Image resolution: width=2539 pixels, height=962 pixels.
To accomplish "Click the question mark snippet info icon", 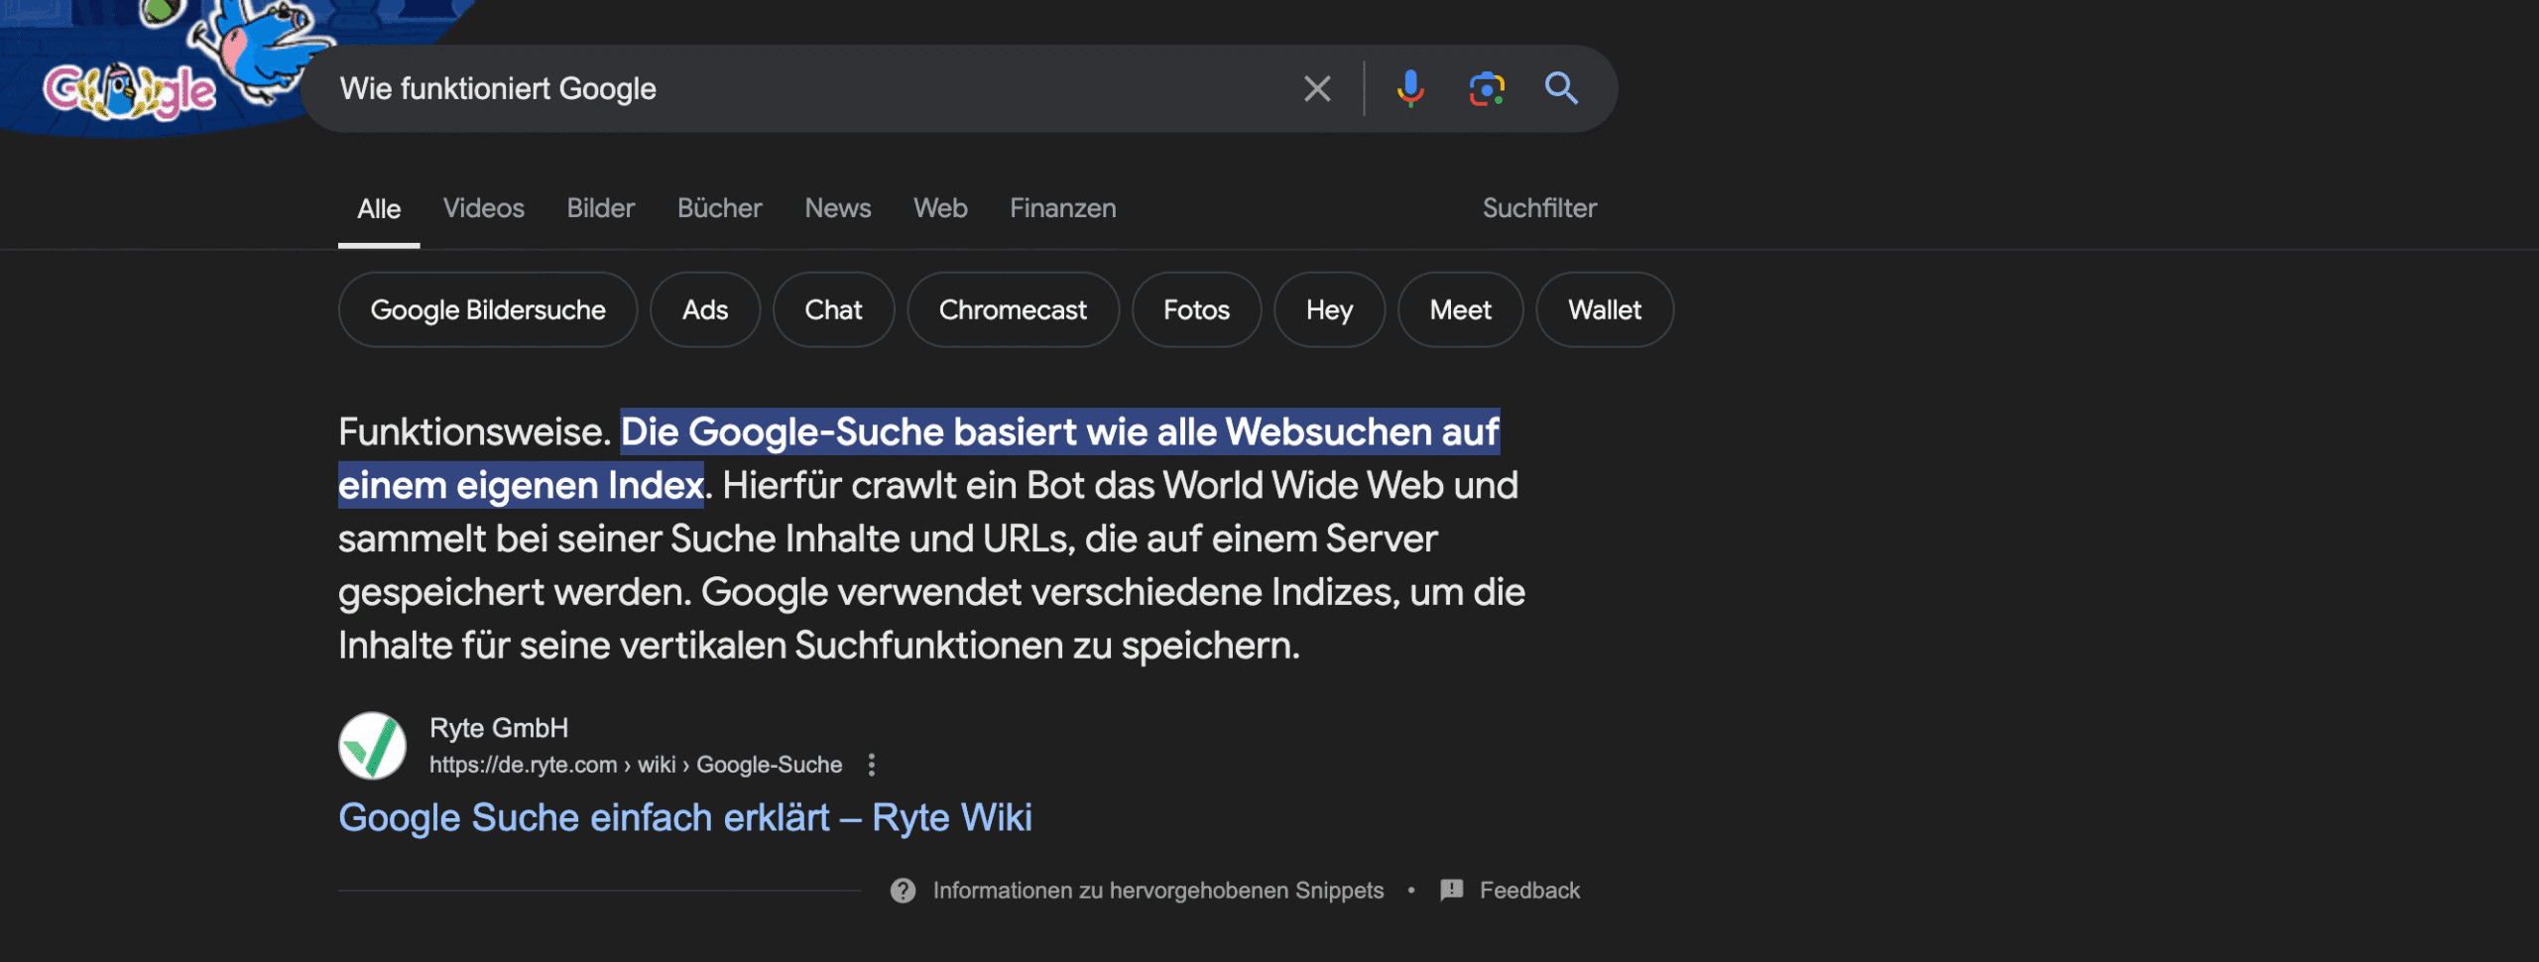I will [903, 891].
